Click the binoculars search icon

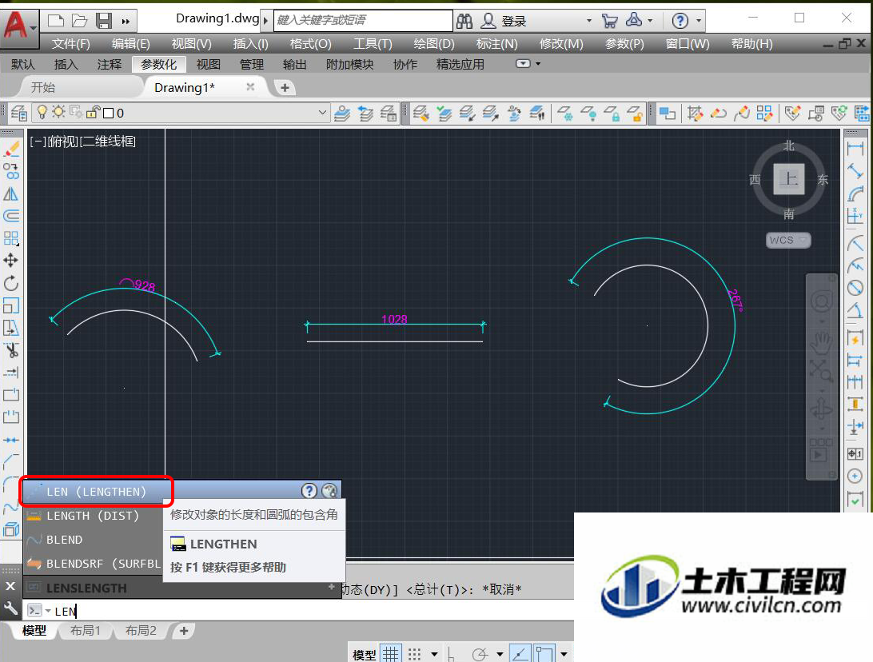[x=464, y=21]
